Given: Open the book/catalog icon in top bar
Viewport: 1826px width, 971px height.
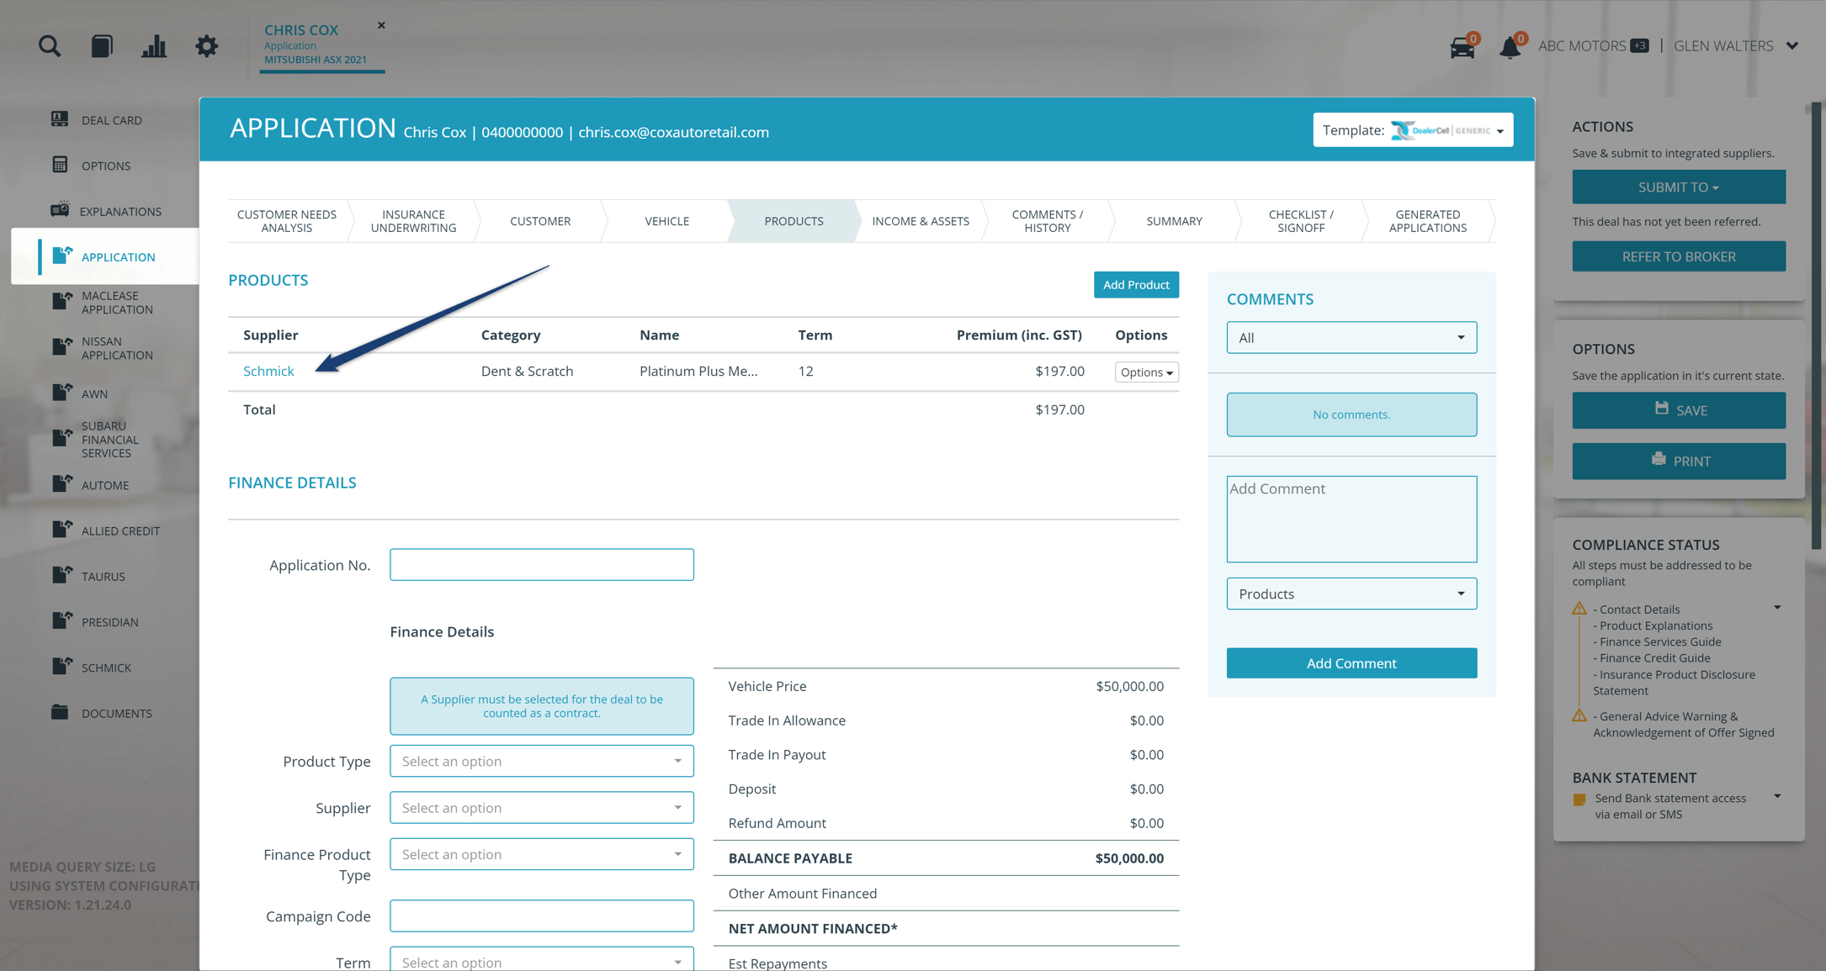Looking at the screenshot, I should [102, 45].
